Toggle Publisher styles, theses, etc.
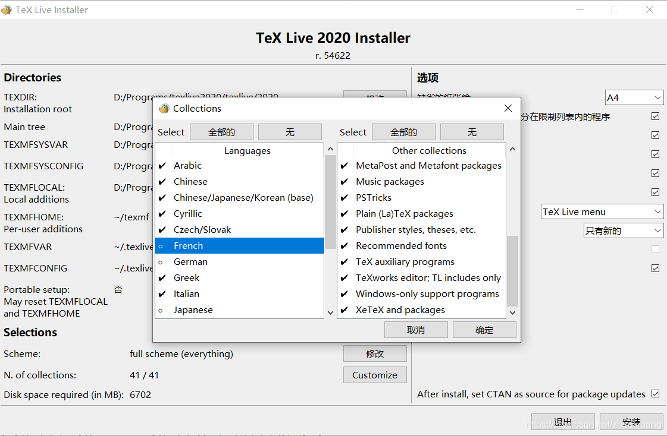Image resolution: width=667 pixels, height=436 pixels. click(421, 230)
